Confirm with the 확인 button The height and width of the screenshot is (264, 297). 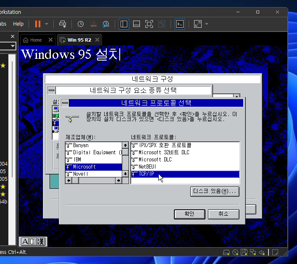click(189, 214)
